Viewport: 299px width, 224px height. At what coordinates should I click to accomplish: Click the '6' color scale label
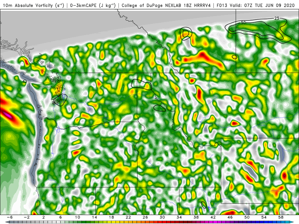[61, 217]
